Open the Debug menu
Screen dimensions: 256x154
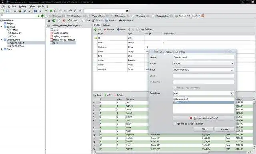coord(23,6)
